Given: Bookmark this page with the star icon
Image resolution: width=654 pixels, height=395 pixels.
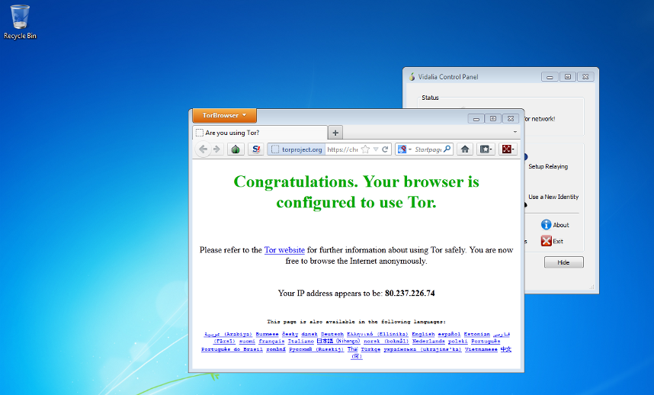Looking at the screenshot, I should click(365, 149).
